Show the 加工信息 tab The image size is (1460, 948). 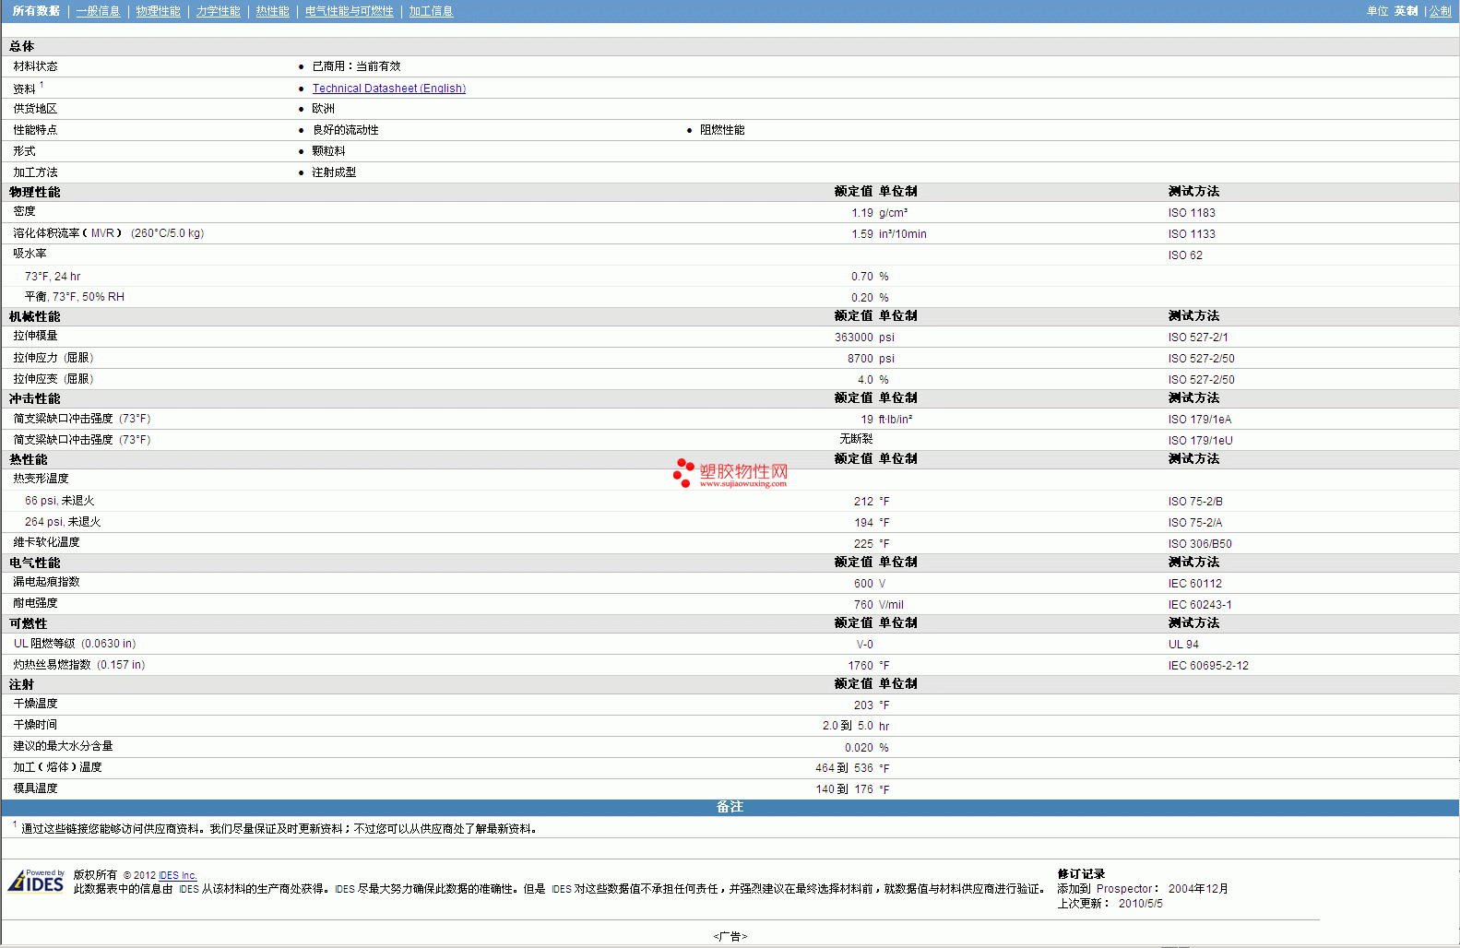pos(431,11)
